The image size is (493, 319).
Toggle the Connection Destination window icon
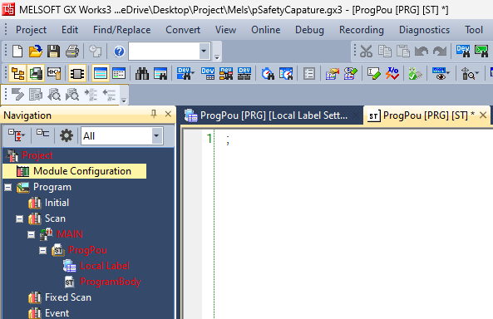(x=36, y=74)
